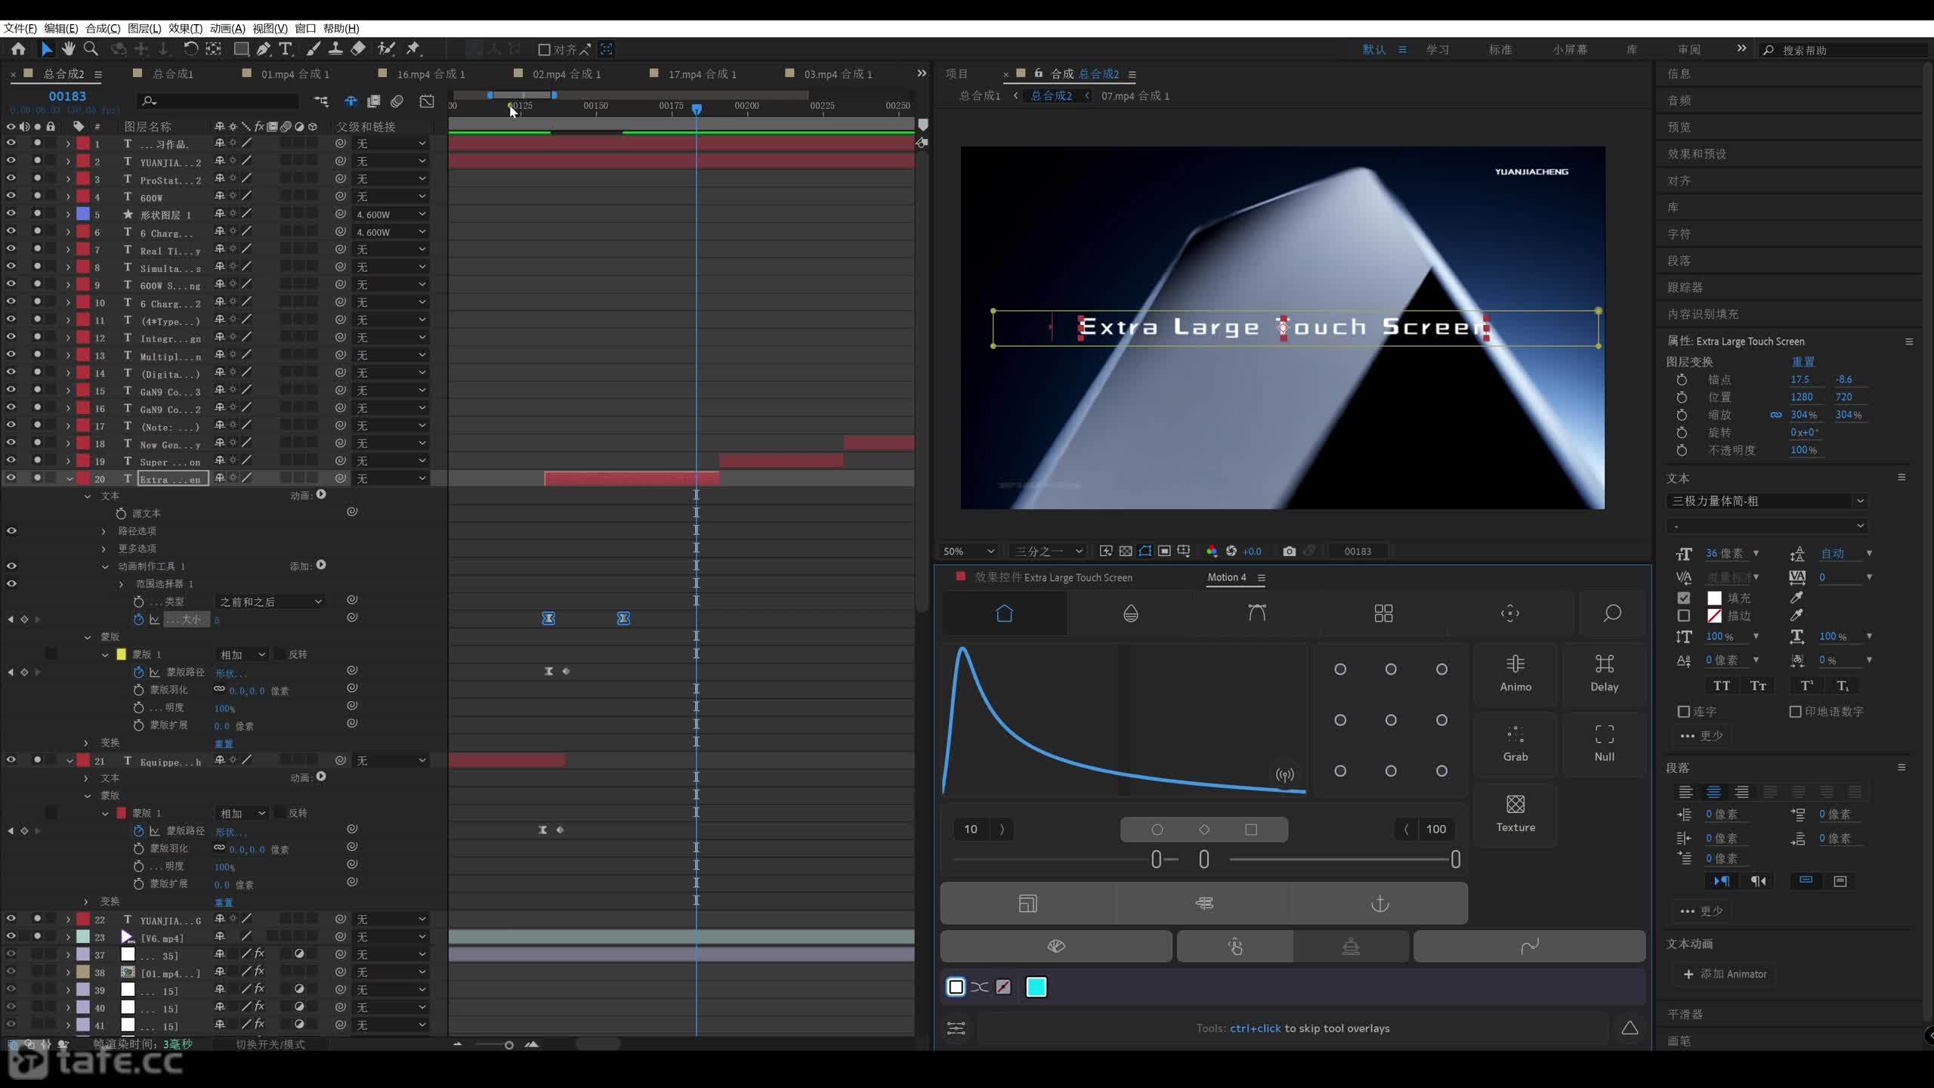Select the Rectangle shape tool
1934x1088 pixels.
[x=241, y=49]
